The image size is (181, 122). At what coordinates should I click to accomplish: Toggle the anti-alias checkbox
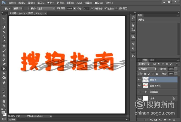pyautogui.click(x=92, y=8)
